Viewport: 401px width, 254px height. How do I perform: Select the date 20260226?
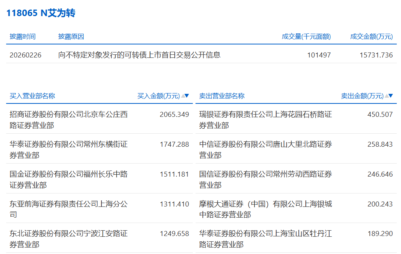25,55
